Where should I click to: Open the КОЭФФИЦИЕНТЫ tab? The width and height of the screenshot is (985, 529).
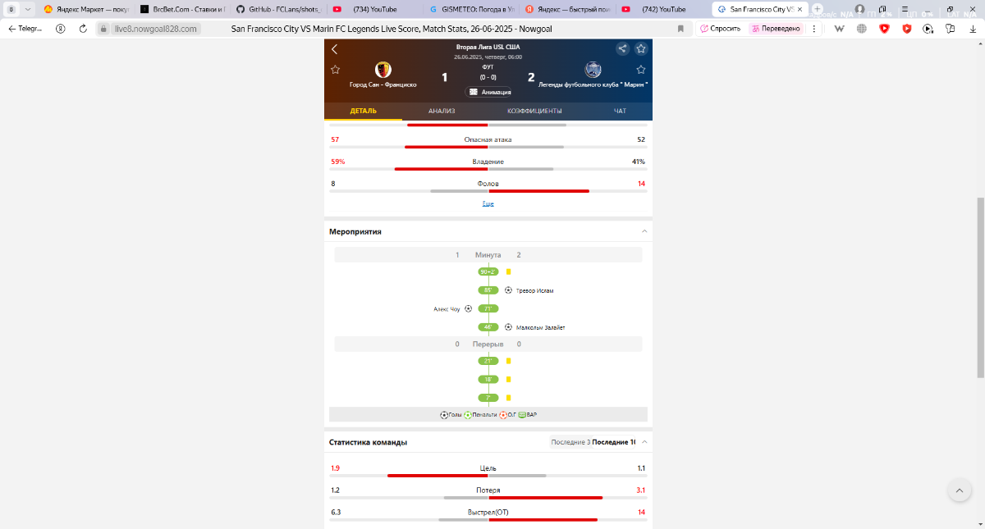[x=534, y=111]
